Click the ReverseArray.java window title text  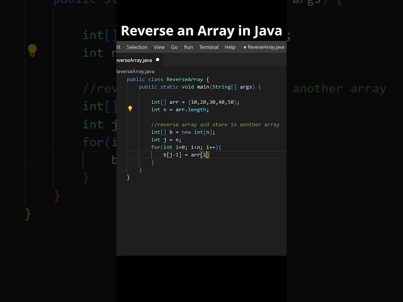(266, 47)
